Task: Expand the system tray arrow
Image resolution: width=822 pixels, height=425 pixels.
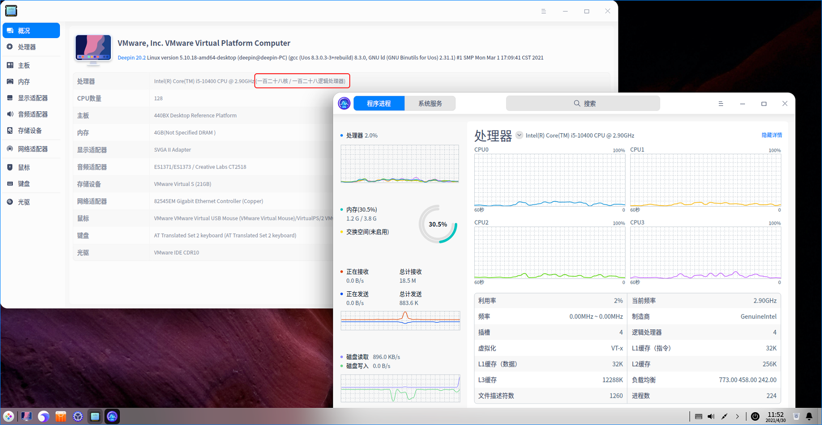Action: [737, 416]
